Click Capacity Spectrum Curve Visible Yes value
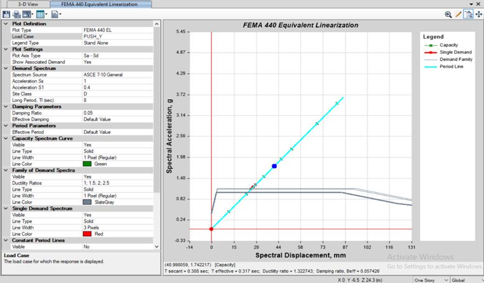This screenshot has width=484, height=283. 118,145
